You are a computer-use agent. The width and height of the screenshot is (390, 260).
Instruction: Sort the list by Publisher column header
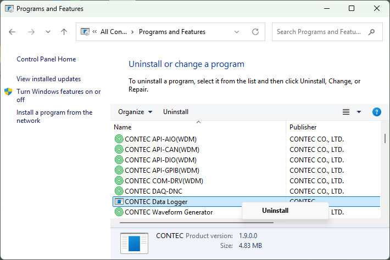(303, 127)
